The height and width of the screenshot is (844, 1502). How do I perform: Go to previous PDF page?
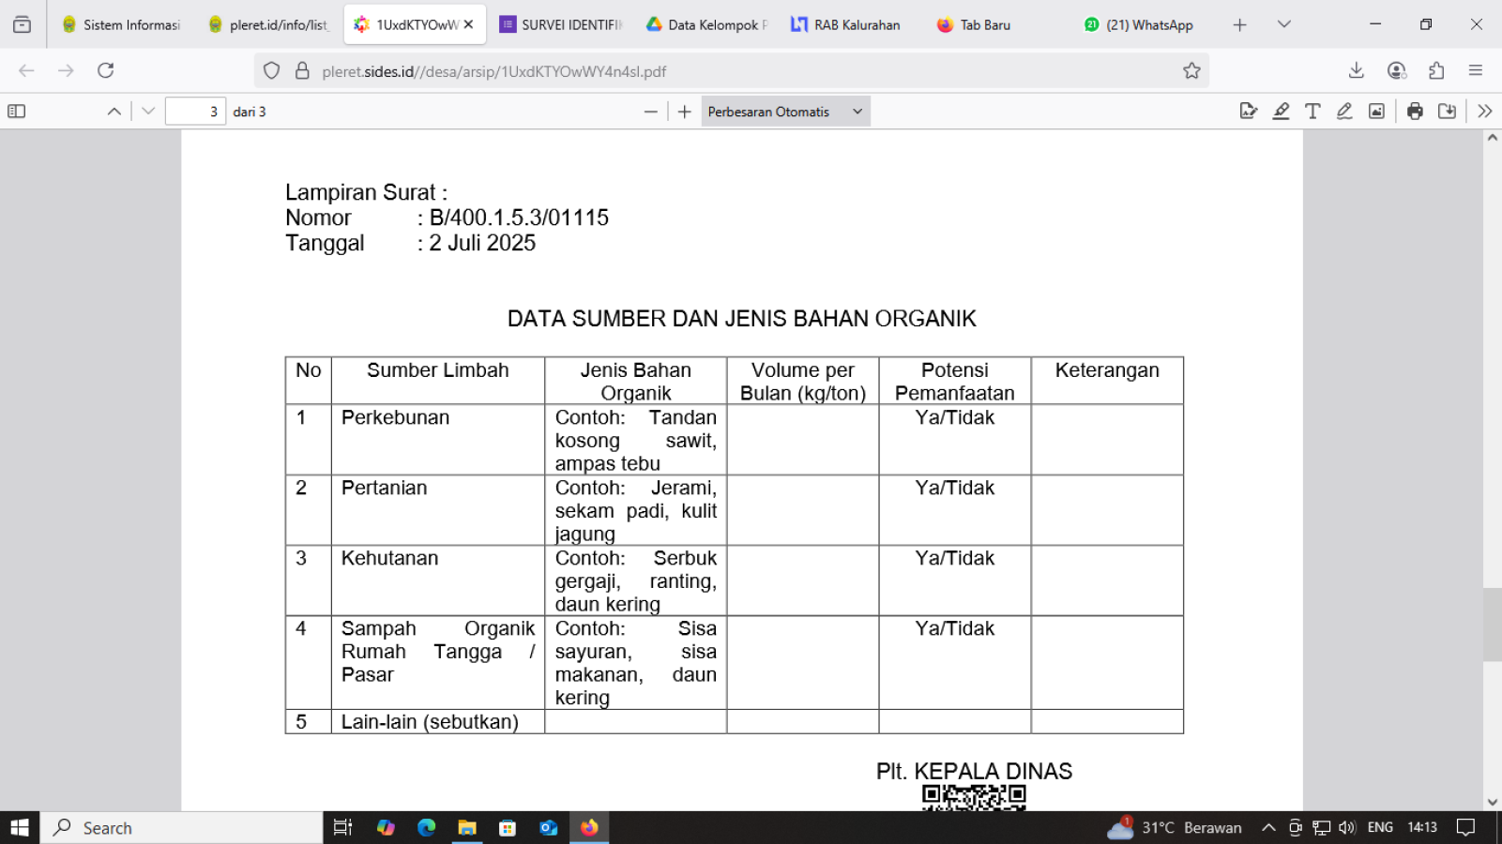click(x=114, y=112)
